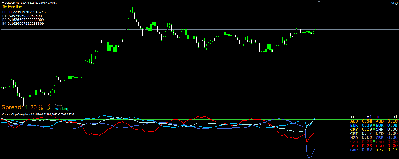Click the green dot beside the CHF row
The width and height of the screenshot is (399, 159).
pyautogui.click(x=374, y=129)
